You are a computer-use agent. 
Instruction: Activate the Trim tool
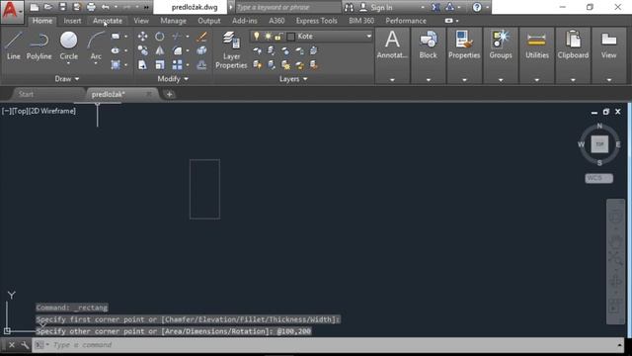pos(177,37)
